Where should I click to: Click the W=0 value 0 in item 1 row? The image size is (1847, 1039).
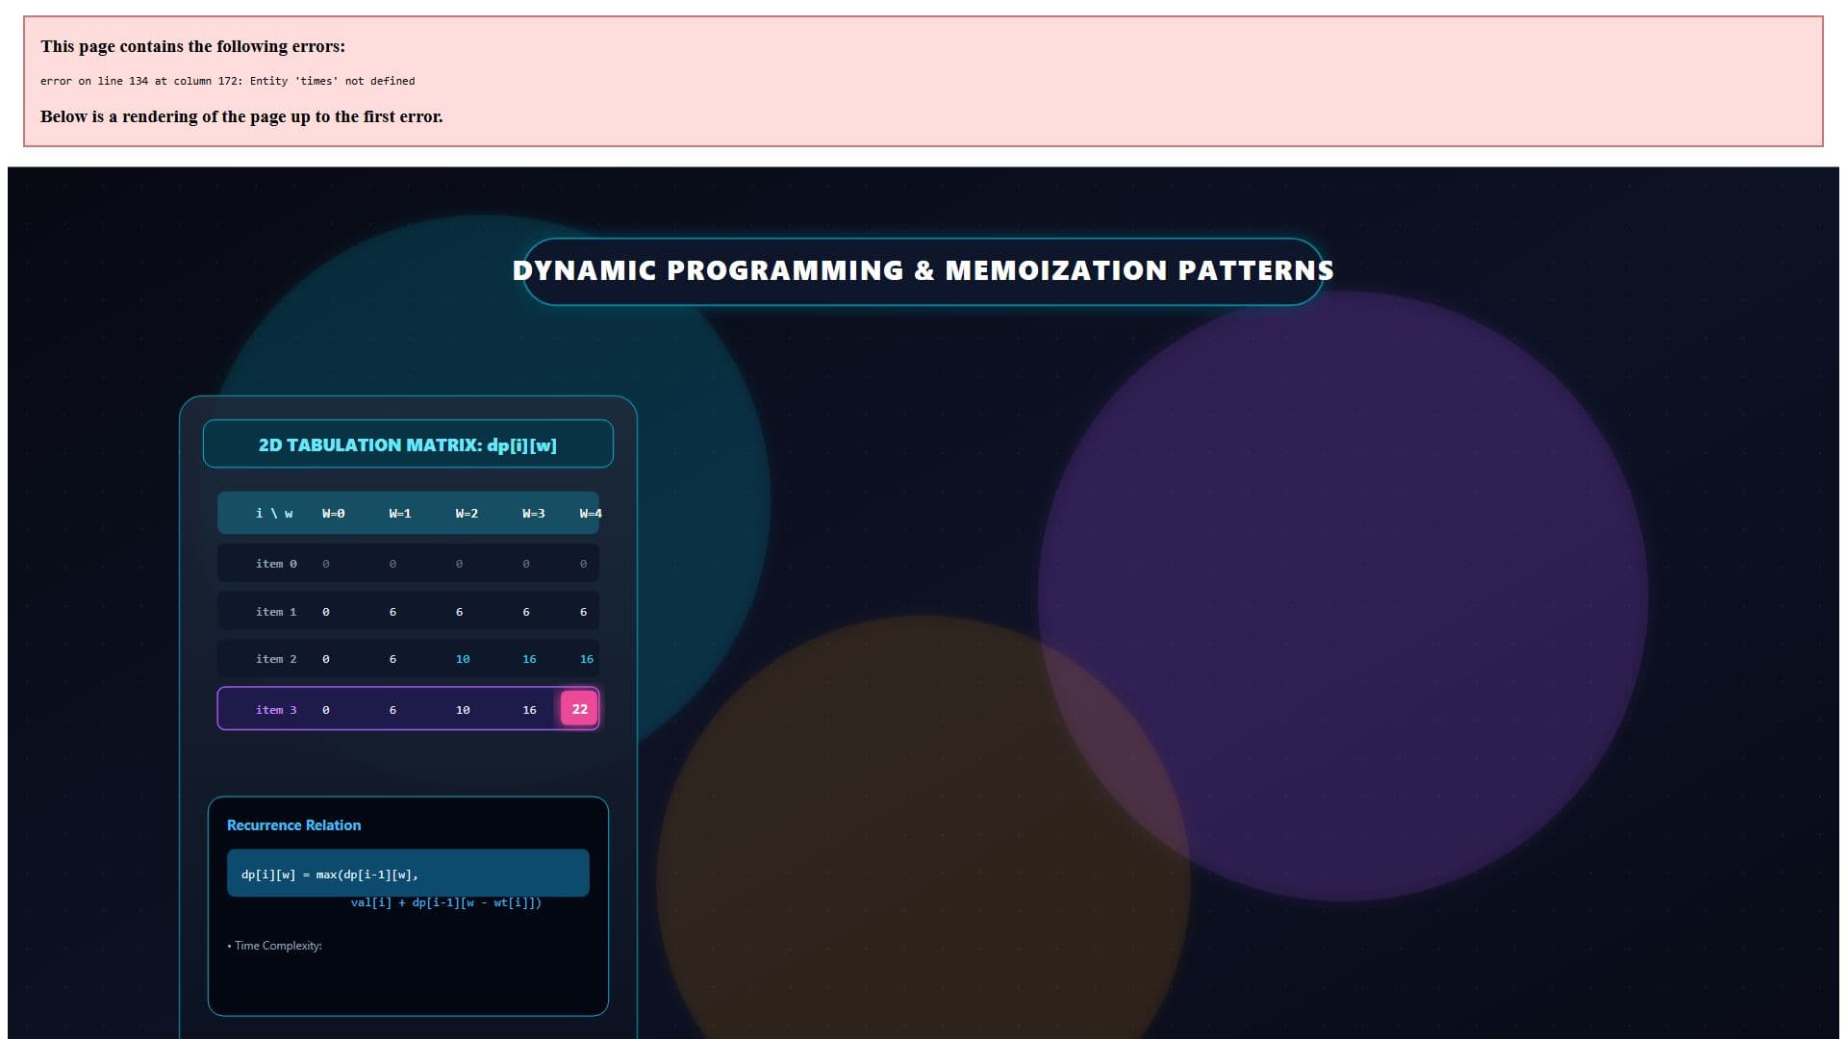click(326, 612)
